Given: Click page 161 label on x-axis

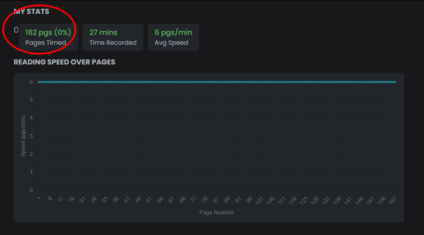Looking at the screenshot, I should [x=392, y=200].
